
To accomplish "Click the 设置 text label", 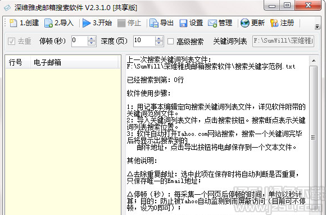I will (196, 23).
